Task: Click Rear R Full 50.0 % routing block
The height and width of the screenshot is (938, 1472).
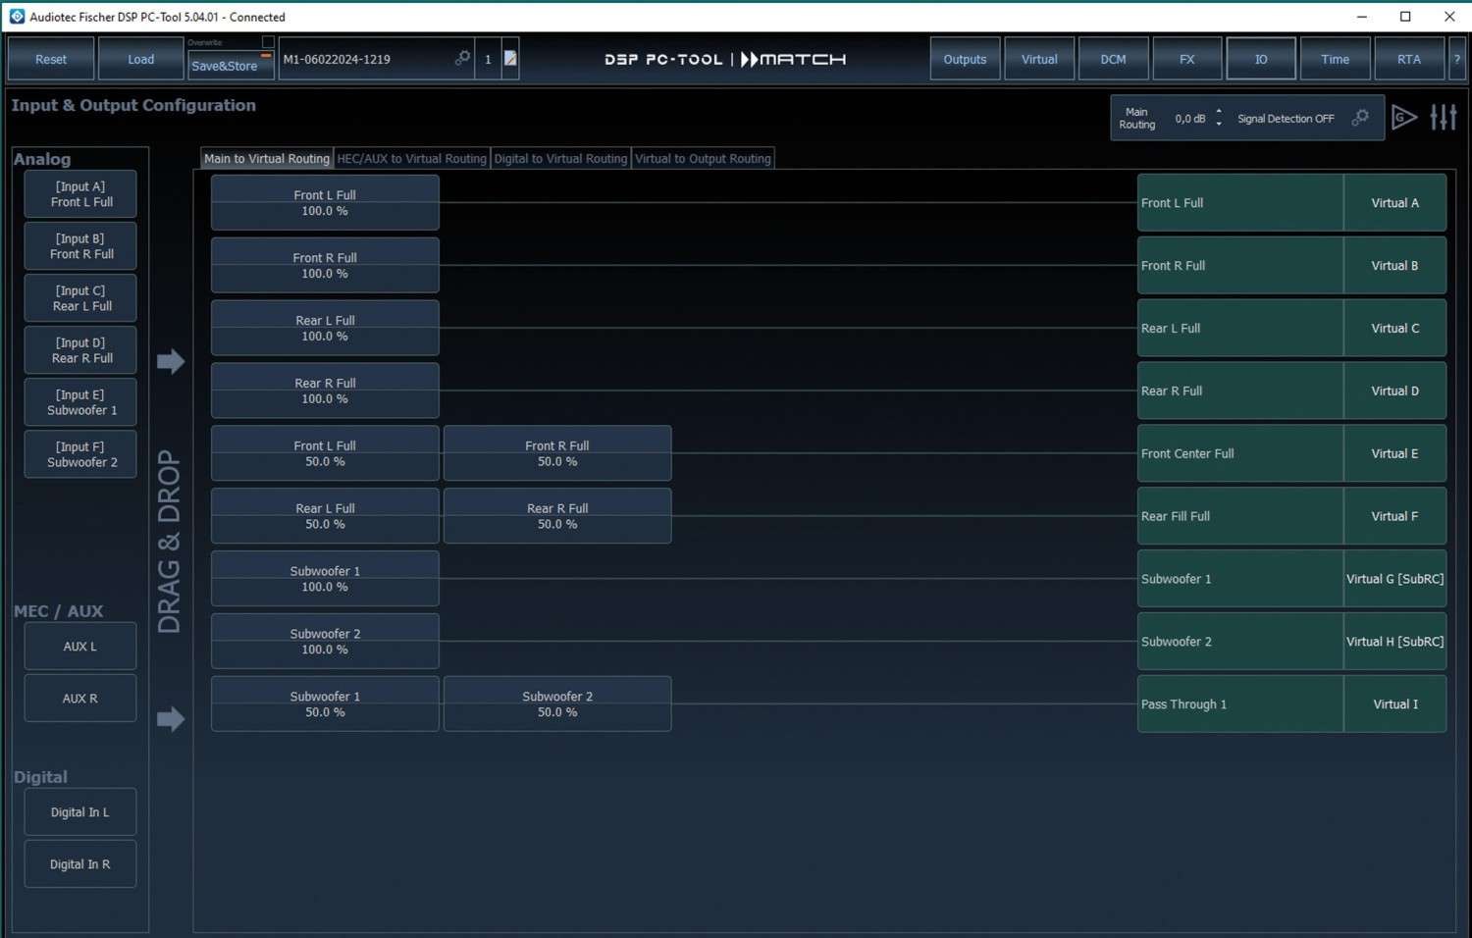Action: click(x=557, y=516)
